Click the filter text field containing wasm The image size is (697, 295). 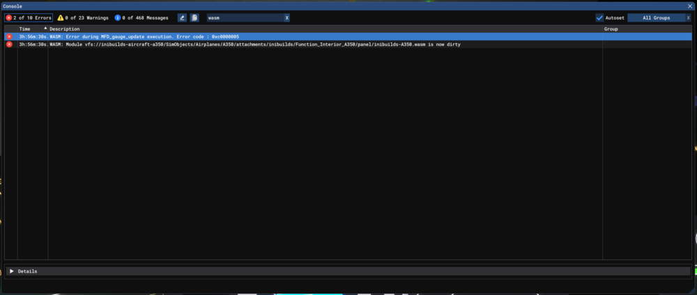click(x=245, y=18)
